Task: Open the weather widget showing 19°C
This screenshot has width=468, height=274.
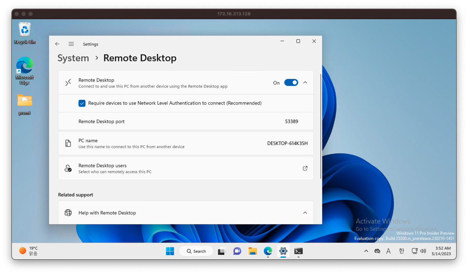Action: pyautogui.click(x=28, y=251)
